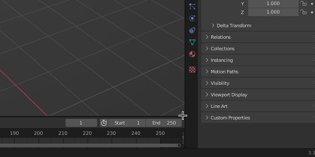Toggle the Scale Z lock icon

coord(303,12)
